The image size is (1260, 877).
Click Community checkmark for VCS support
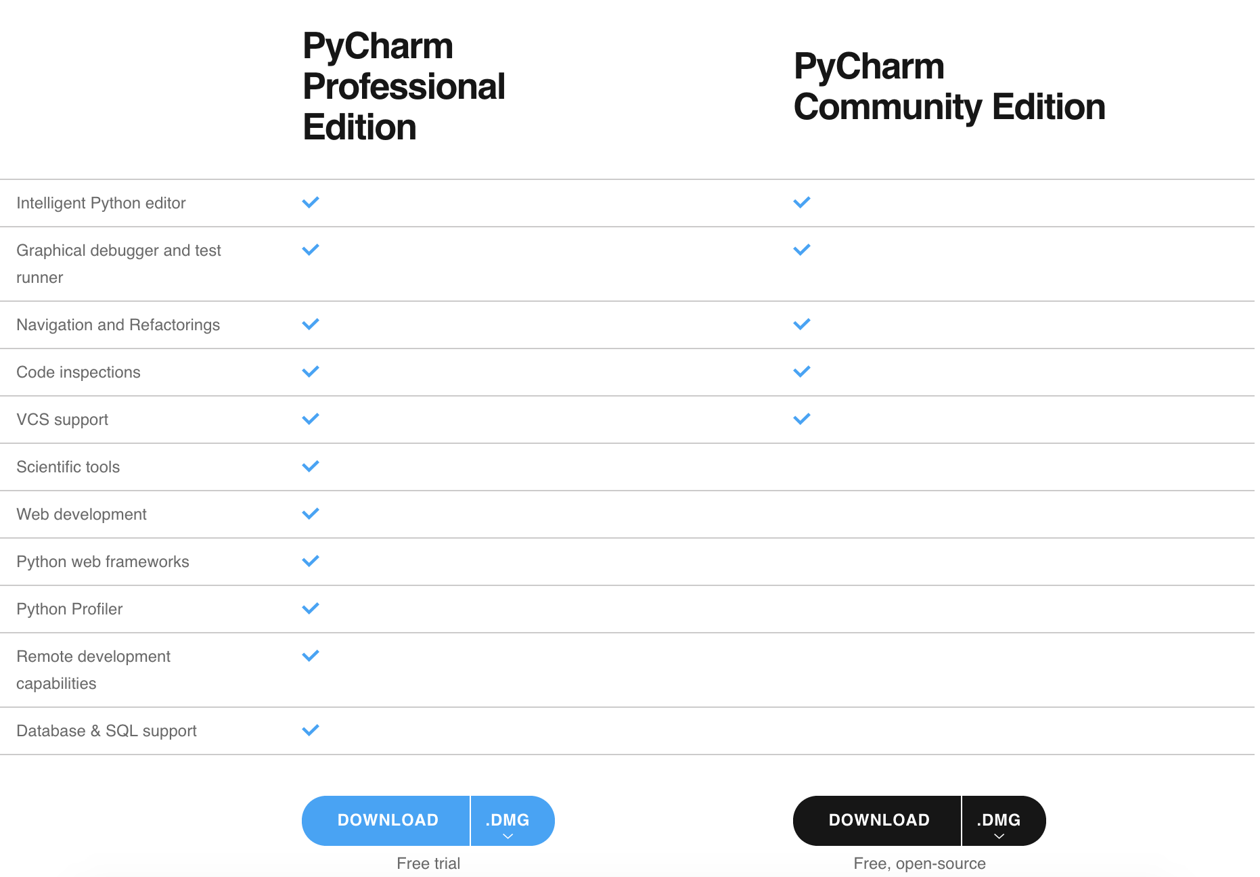[x=802, y=419]
